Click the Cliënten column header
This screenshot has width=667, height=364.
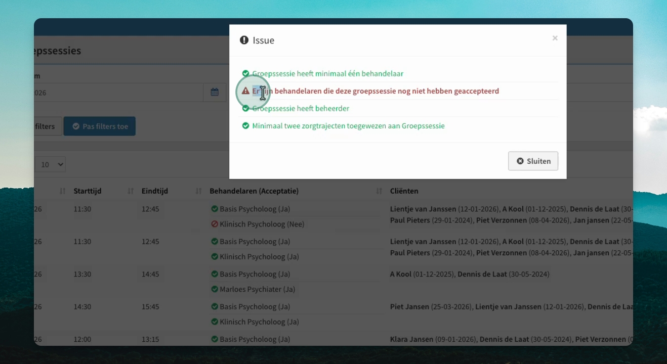404,191
